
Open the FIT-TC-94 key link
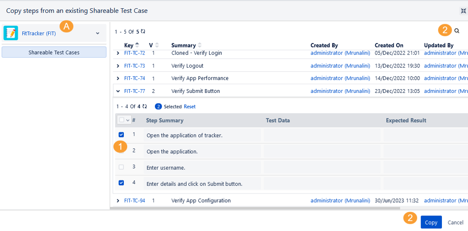135,200
